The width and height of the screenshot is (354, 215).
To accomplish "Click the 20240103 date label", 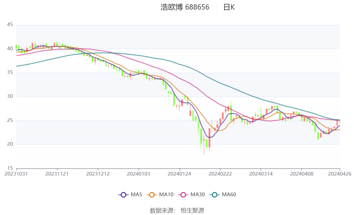I will pyautogui.click(x=138, y=174).
